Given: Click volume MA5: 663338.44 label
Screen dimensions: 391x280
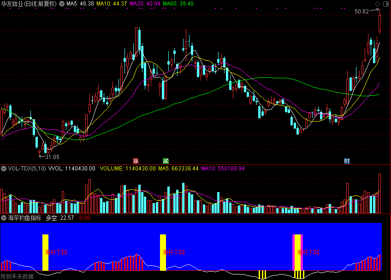Looking at the screenshot, I should click(178, 169).
